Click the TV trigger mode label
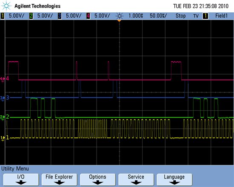Screen dimensions: 234x187 coord(196,16)
